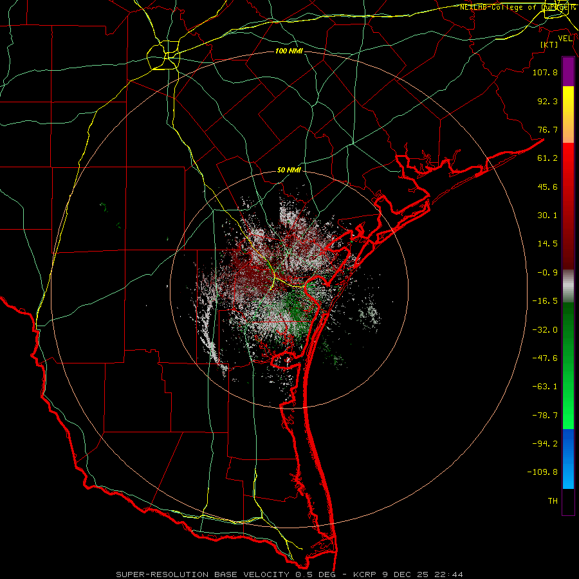
Task: Click the 50 NMI range ring label
Action: pos(289,170)
